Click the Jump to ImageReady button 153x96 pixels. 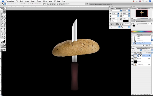[x=3, y=50]
